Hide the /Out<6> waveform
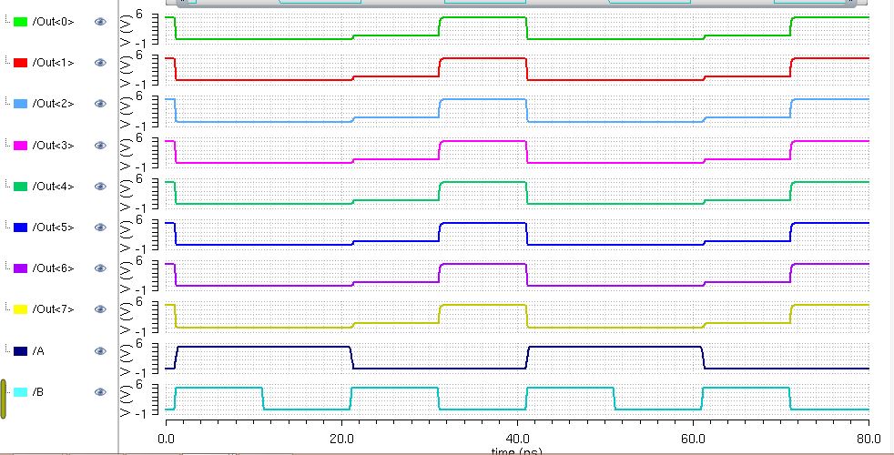The width and height of the screenshot is (894, 455). tap(100, 268)
